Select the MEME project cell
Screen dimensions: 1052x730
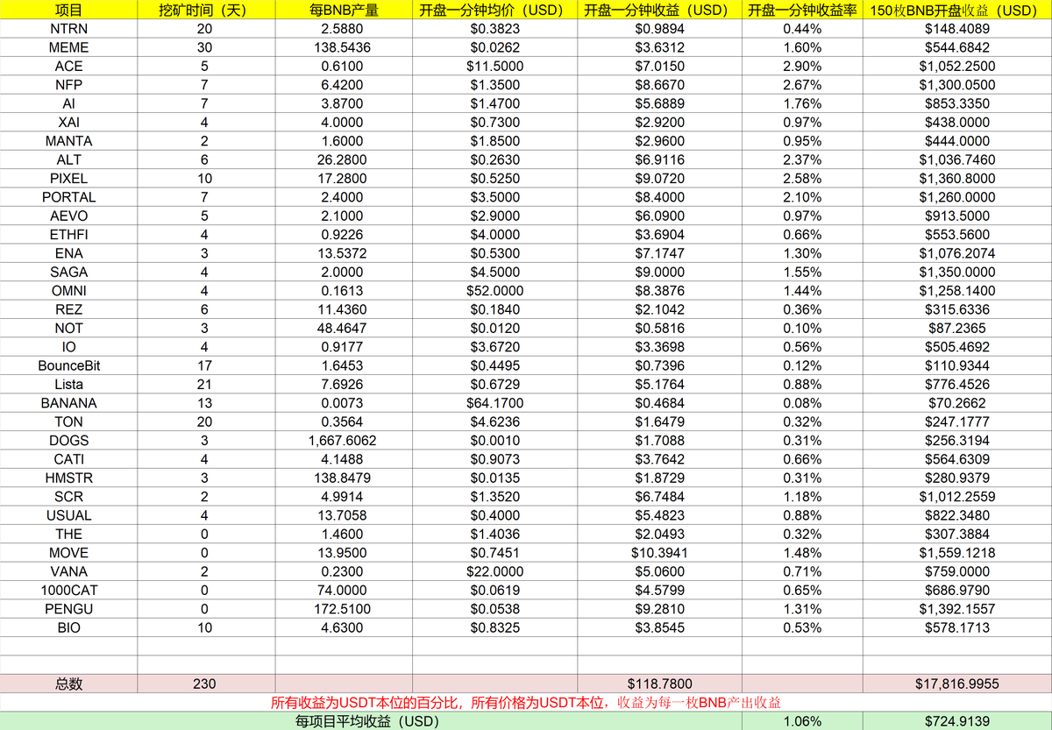68,47
